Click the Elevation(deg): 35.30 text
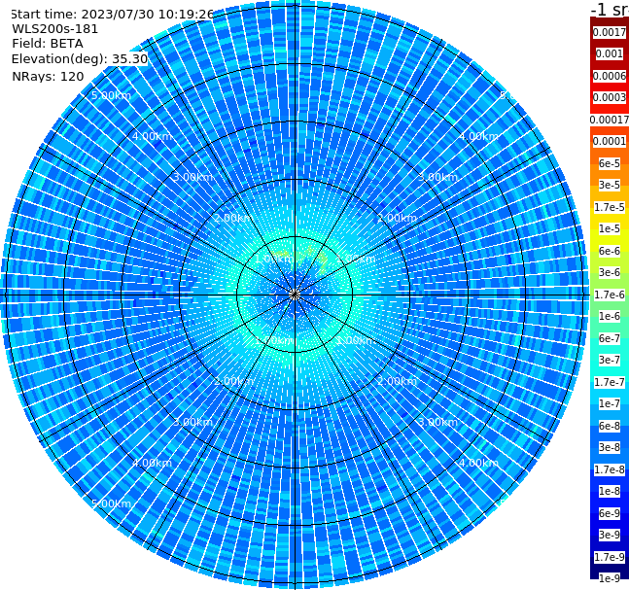The image size is (629, 590). (x=80, y=59)
